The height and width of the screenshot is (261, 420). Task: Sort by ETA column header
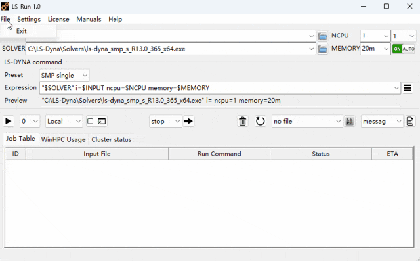click(392, 154)
